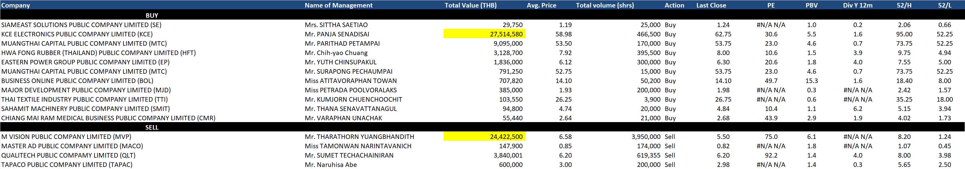Select PBV value 15.3
The width and height of the screenshot is (965, 169).
811,81
